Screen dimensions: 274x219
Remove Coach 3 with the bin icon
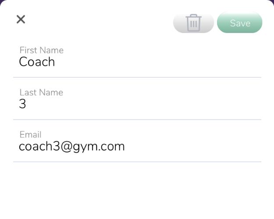tap(193, 23)
